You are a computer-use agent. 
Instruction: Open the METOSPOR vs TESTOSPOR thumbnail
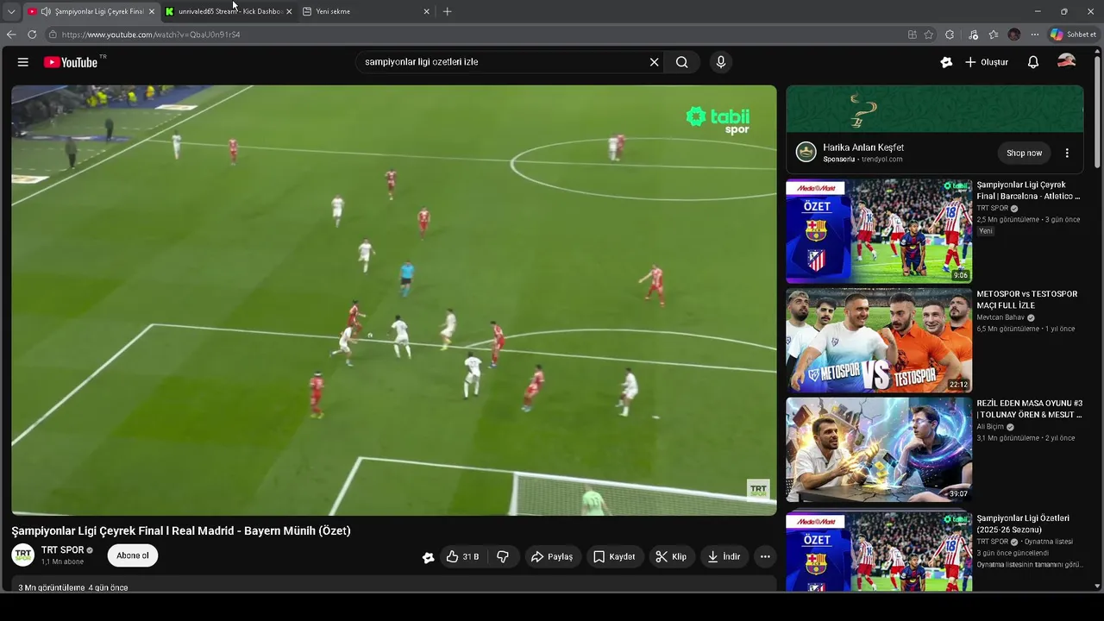click(879, 341)
